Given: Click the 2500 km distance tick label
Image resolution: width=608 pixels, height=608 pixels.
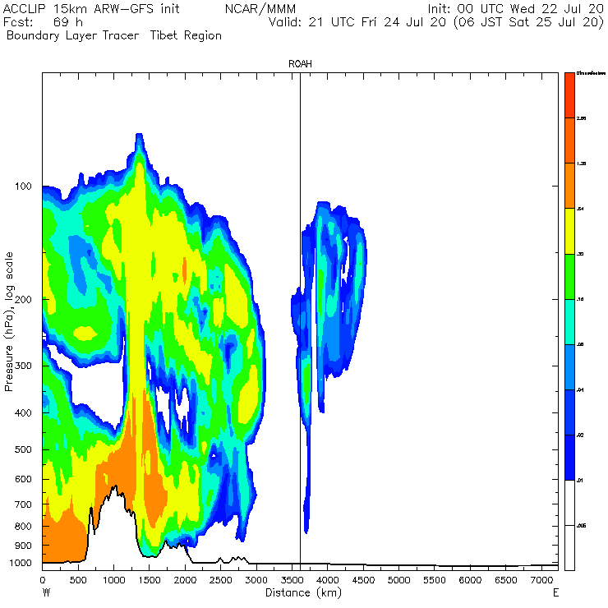Looking at the screenshot, I should point(221,580).
